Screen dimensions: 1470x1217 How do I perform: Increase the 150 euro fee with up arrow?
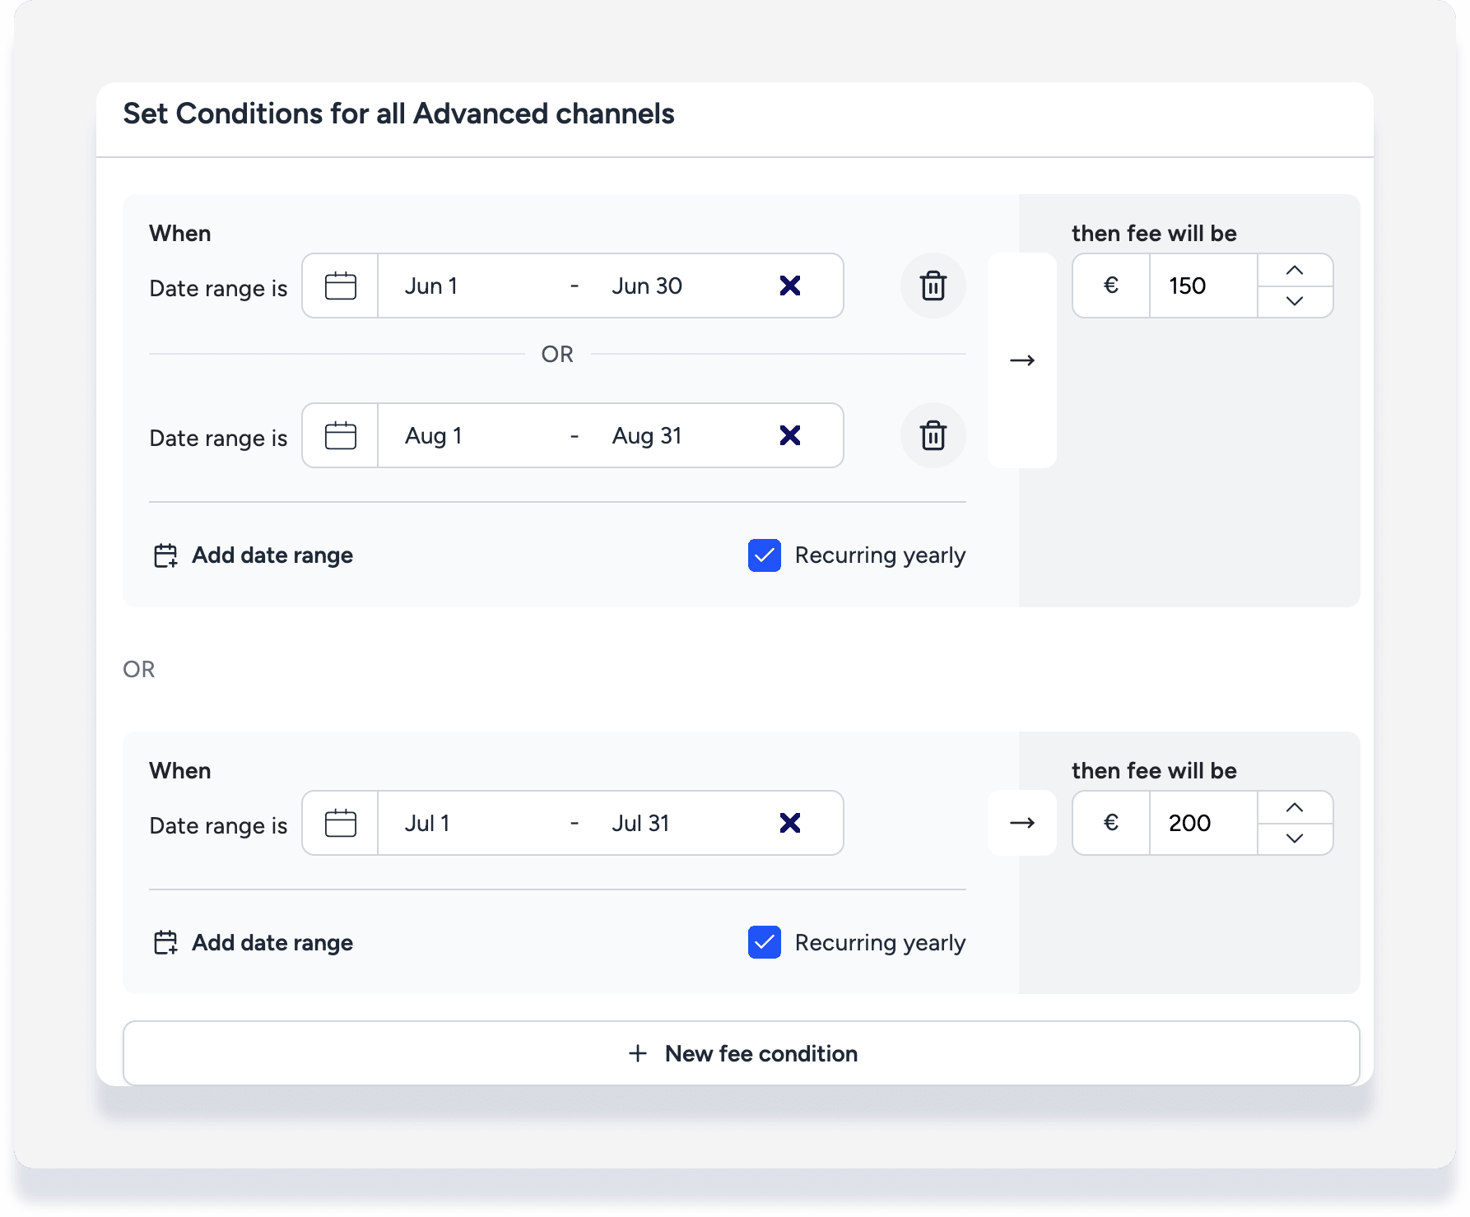[1294, 271]
